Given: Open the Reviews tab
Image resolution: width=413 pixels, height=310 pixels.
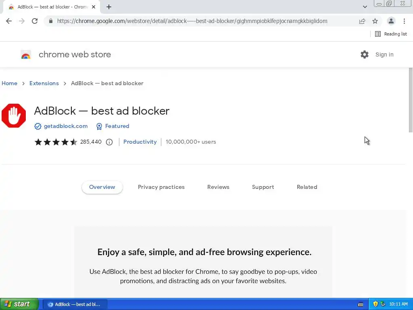Looking at the screenshot, I should [x=218, y=187].
